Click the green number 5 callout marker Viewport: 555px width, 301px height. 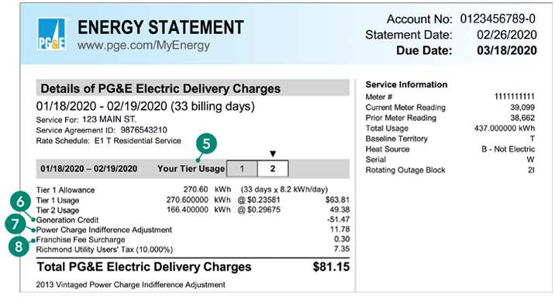point(206,144)
